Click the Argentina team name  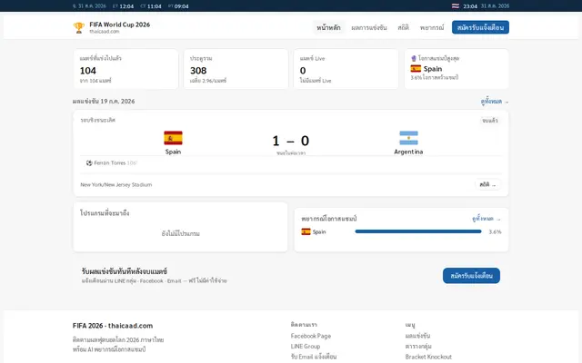pyautogui.click(x=408, y=152)
